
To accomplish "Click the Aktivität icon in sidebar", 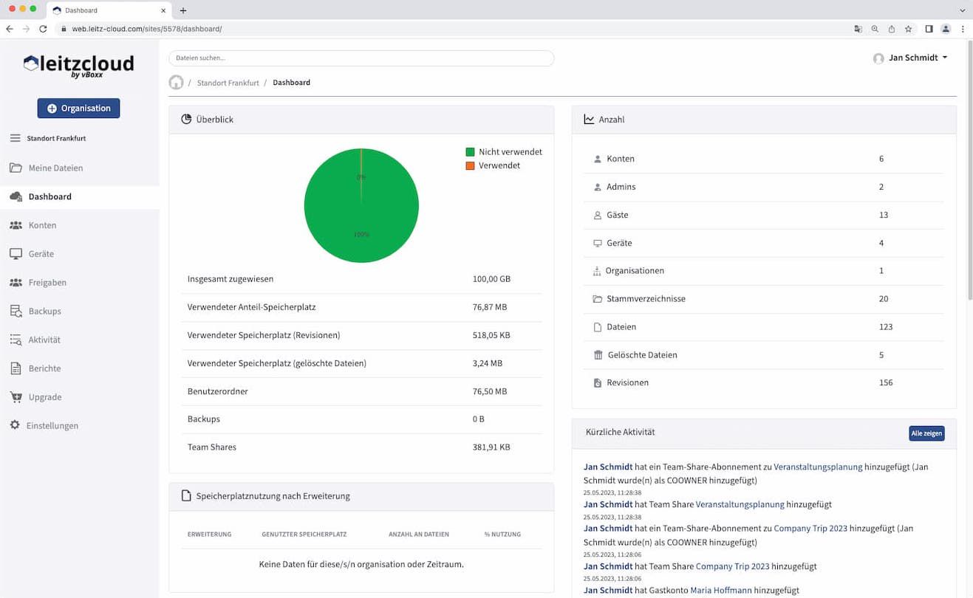I will click(16, 340).
